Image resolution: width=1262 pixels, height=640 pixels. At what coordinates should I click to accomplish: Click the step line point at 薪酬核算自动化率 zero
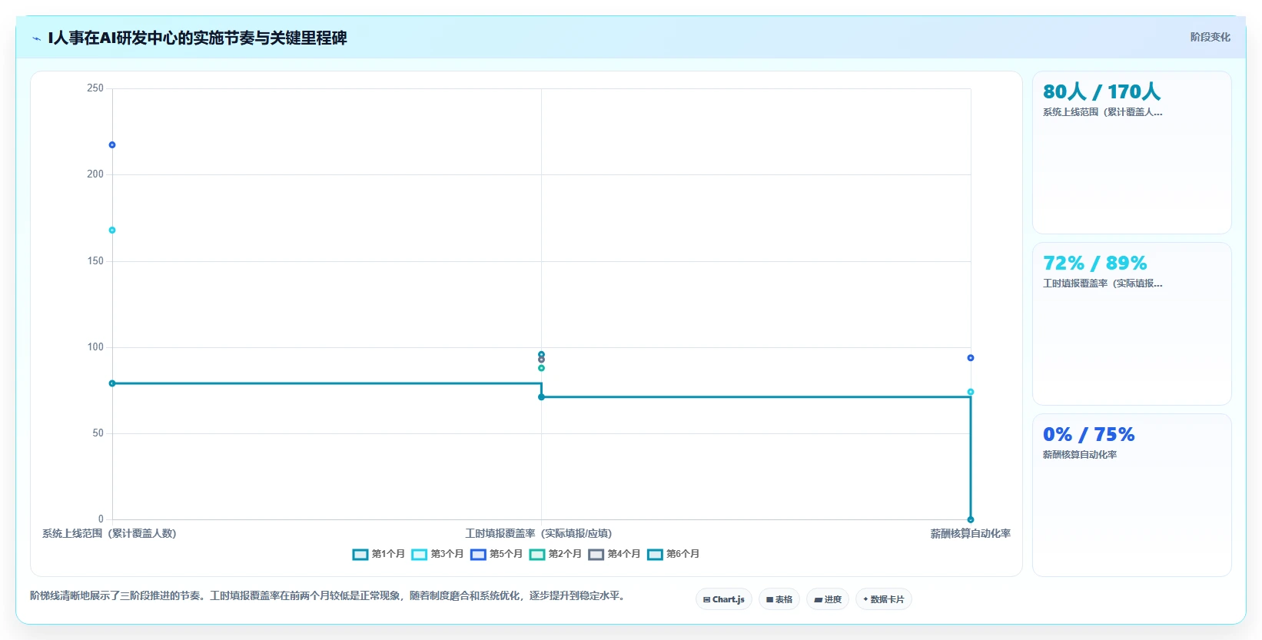(x=971, y=520)
